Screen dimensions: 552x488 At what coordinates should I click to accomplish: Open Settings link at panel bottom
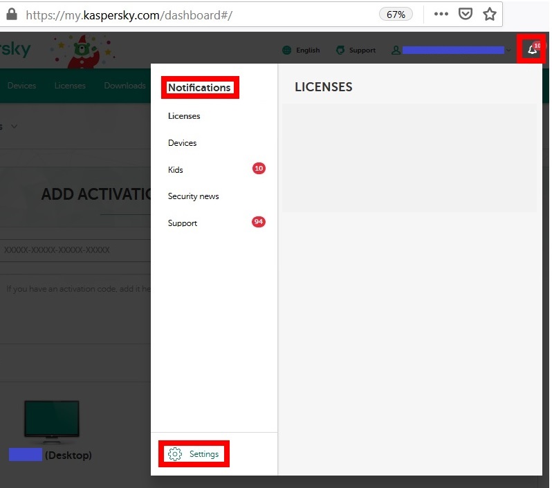click(204, 454)
